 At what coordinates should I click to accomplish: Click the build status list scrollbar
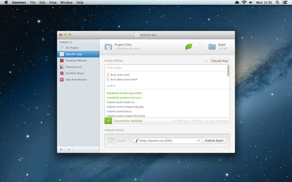228,71
